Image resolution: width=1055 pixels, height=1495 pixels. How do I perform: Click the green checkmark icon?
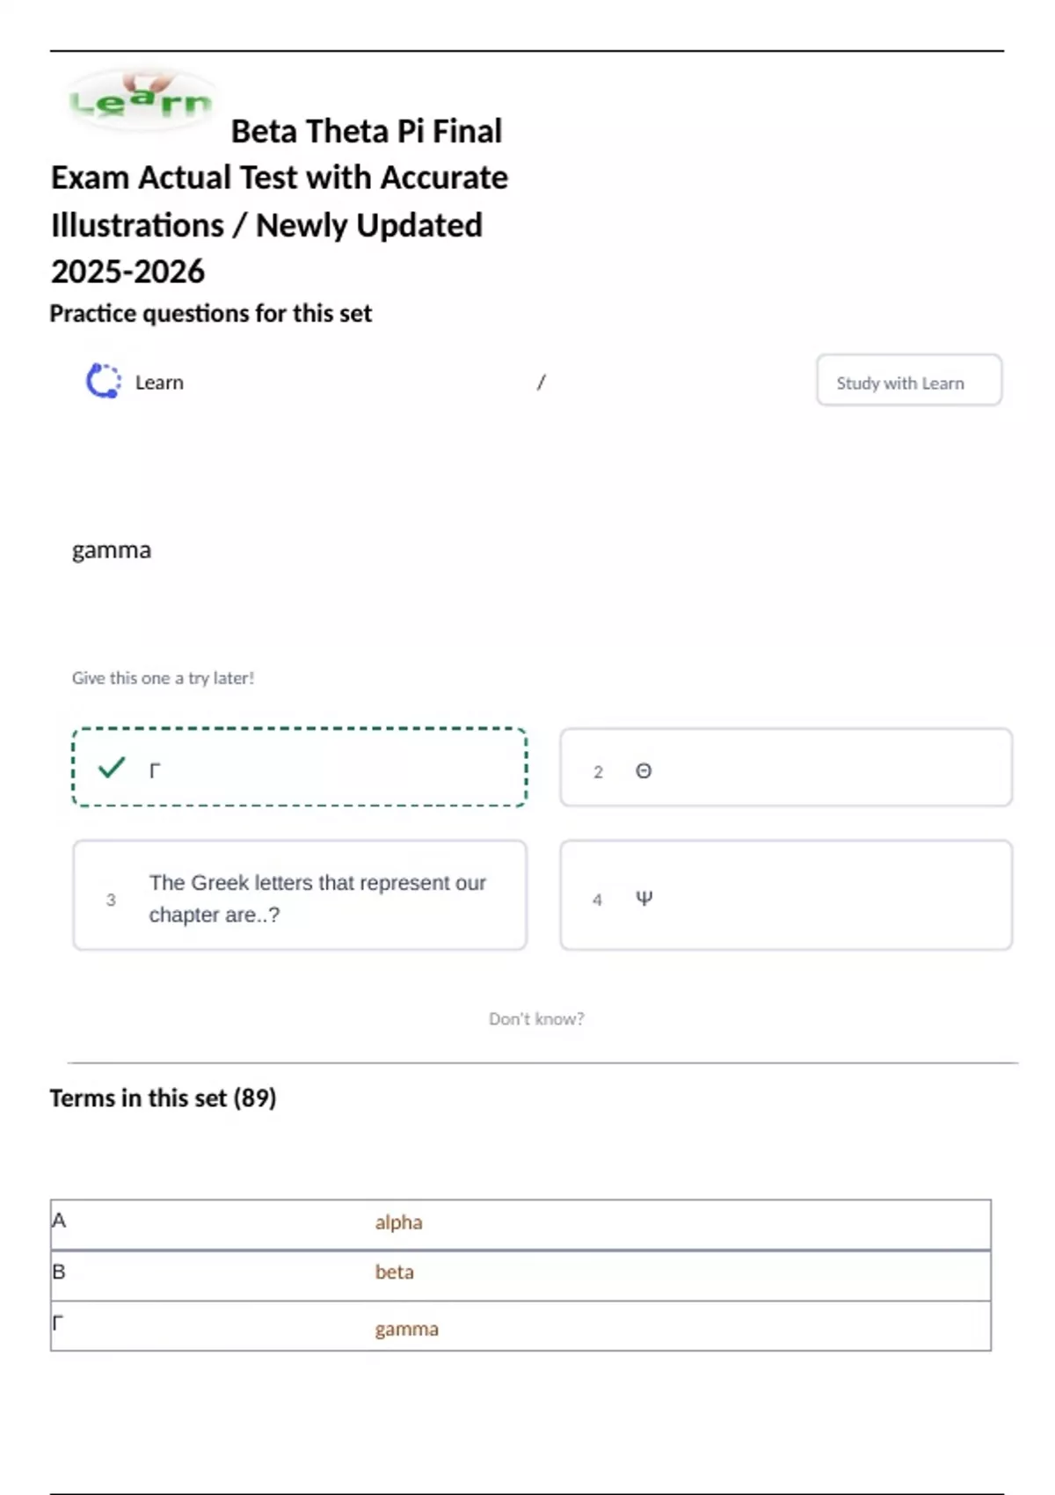[112, 768]
